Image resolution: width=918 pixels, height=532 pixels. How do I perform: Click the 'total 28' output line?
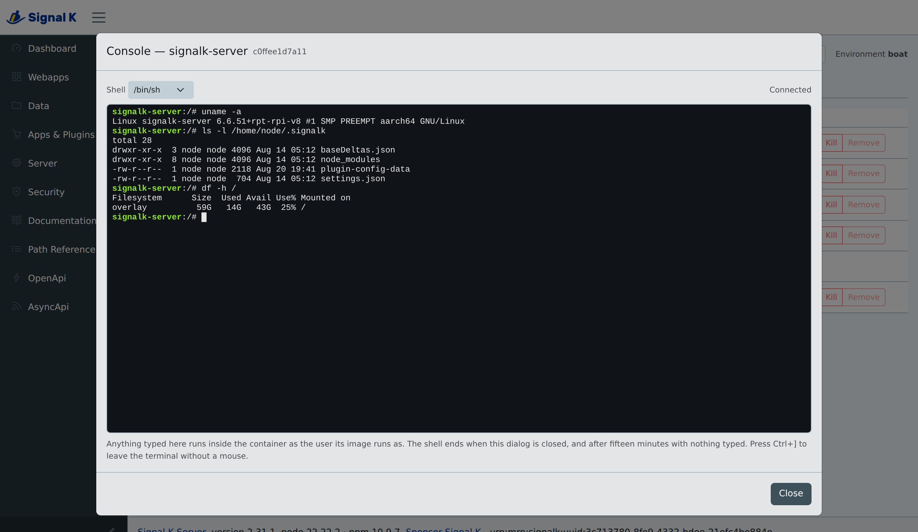(132, 140)
